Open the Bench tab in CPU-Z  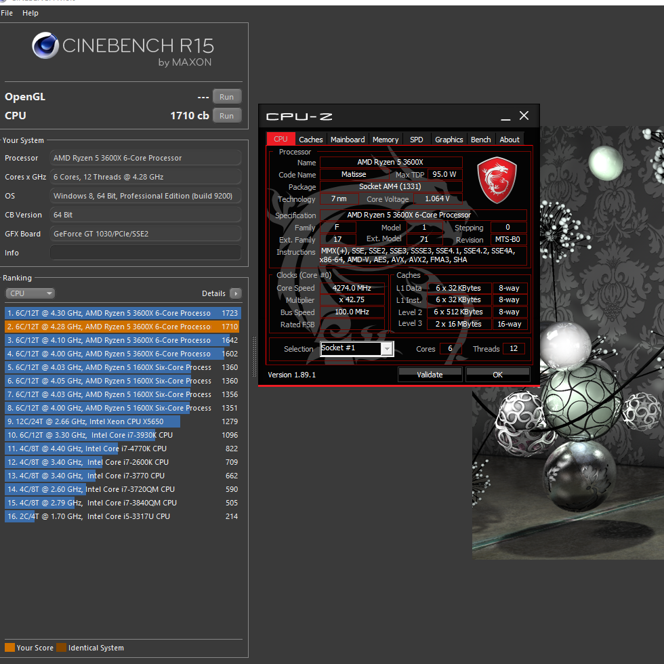480,140
